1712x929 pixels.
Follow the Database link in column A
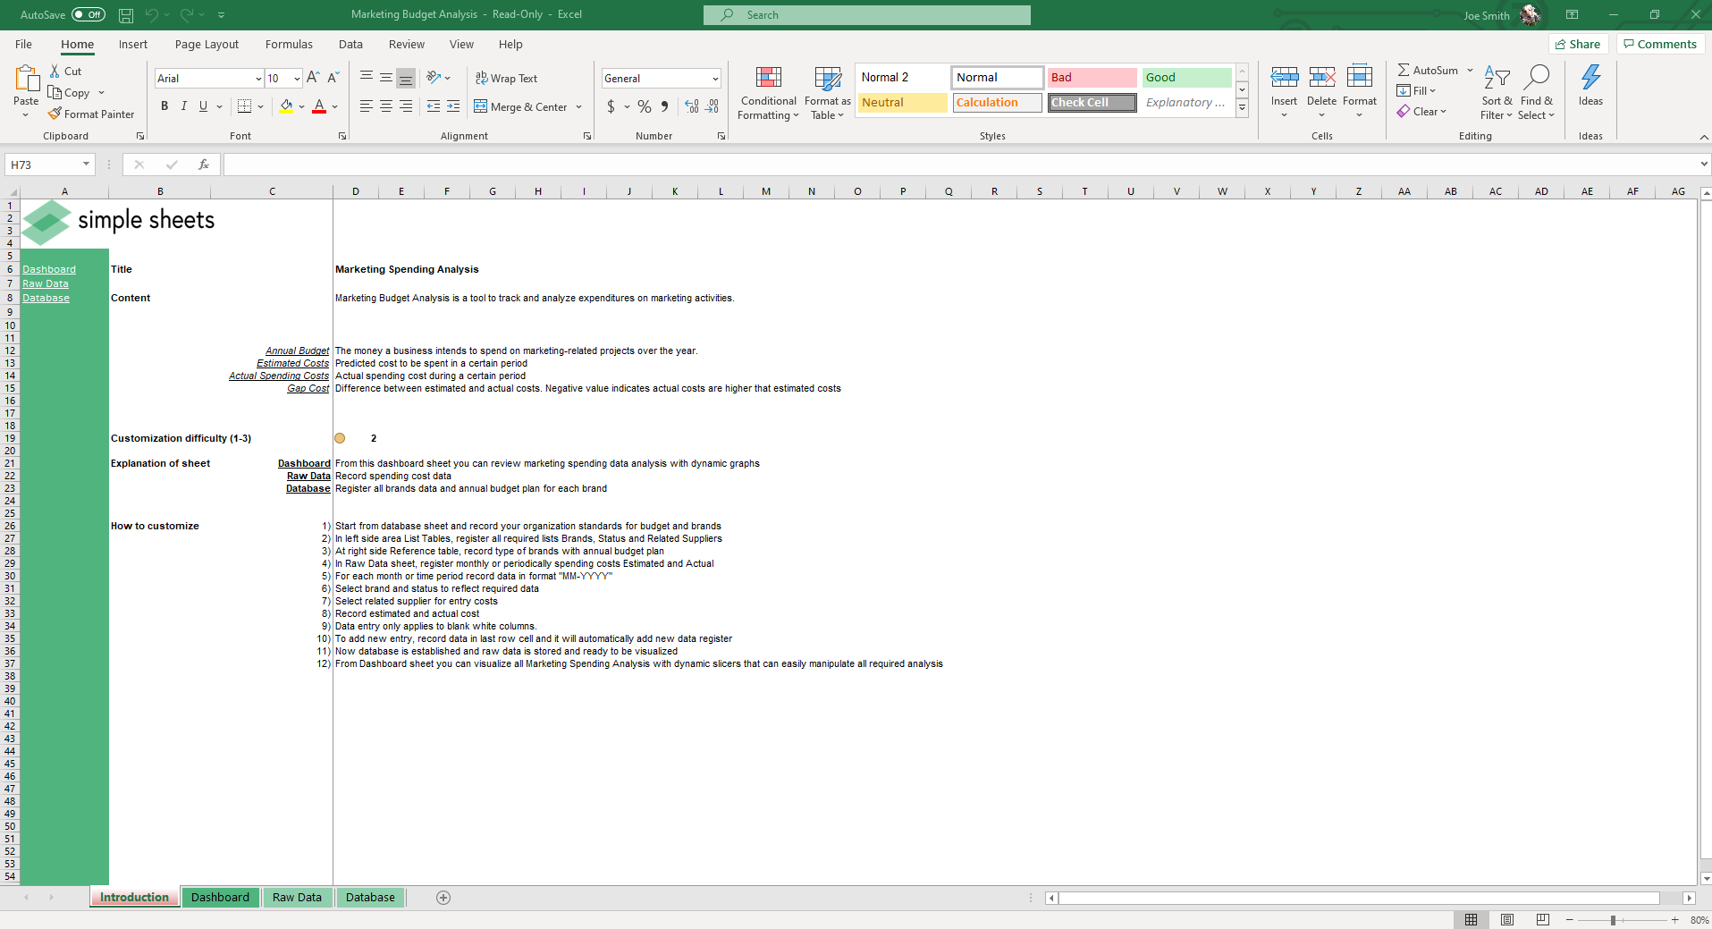point(46,298)
